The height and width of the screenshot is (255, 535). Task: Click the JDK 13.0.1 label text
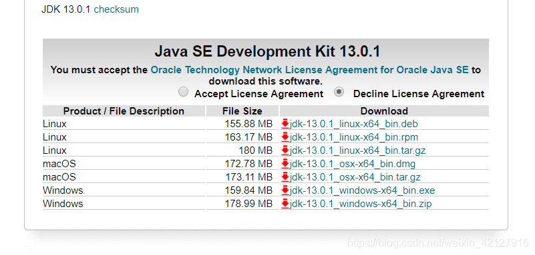(x=66, y=9)
